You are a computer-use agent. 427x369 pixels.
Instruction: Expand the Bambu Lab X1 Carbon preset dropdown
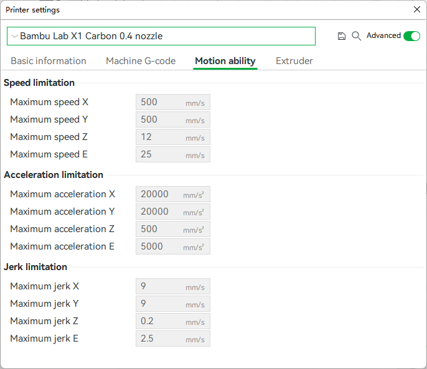(161, 36)
